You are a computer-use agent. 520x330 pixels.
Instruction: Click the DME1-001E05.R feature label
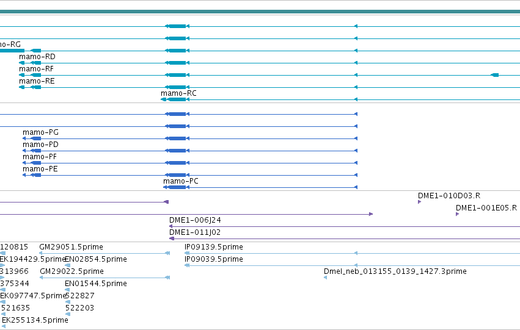coord(486,208)
